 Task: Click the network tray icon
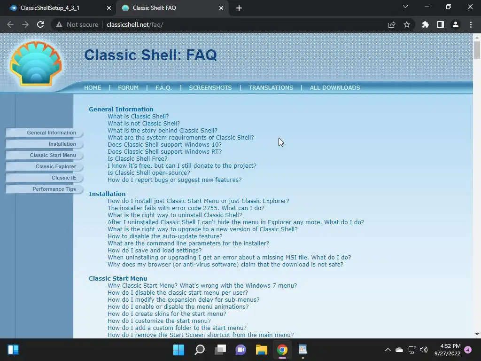(412, 350)
